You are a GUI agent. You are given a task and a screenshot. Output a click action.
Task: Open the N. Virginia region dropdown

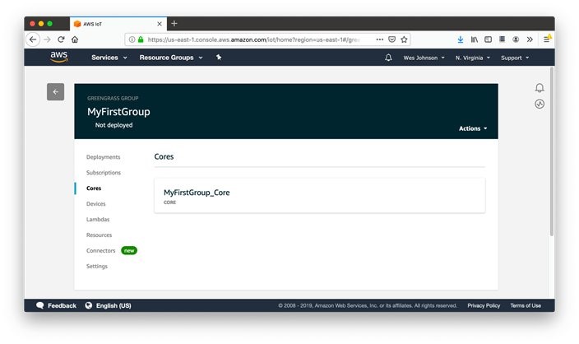click(x=473, y=58)
